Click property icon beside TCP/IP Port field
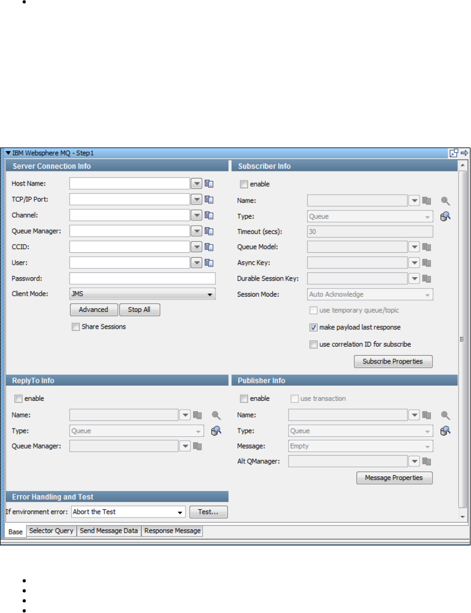 click(209, 200)
